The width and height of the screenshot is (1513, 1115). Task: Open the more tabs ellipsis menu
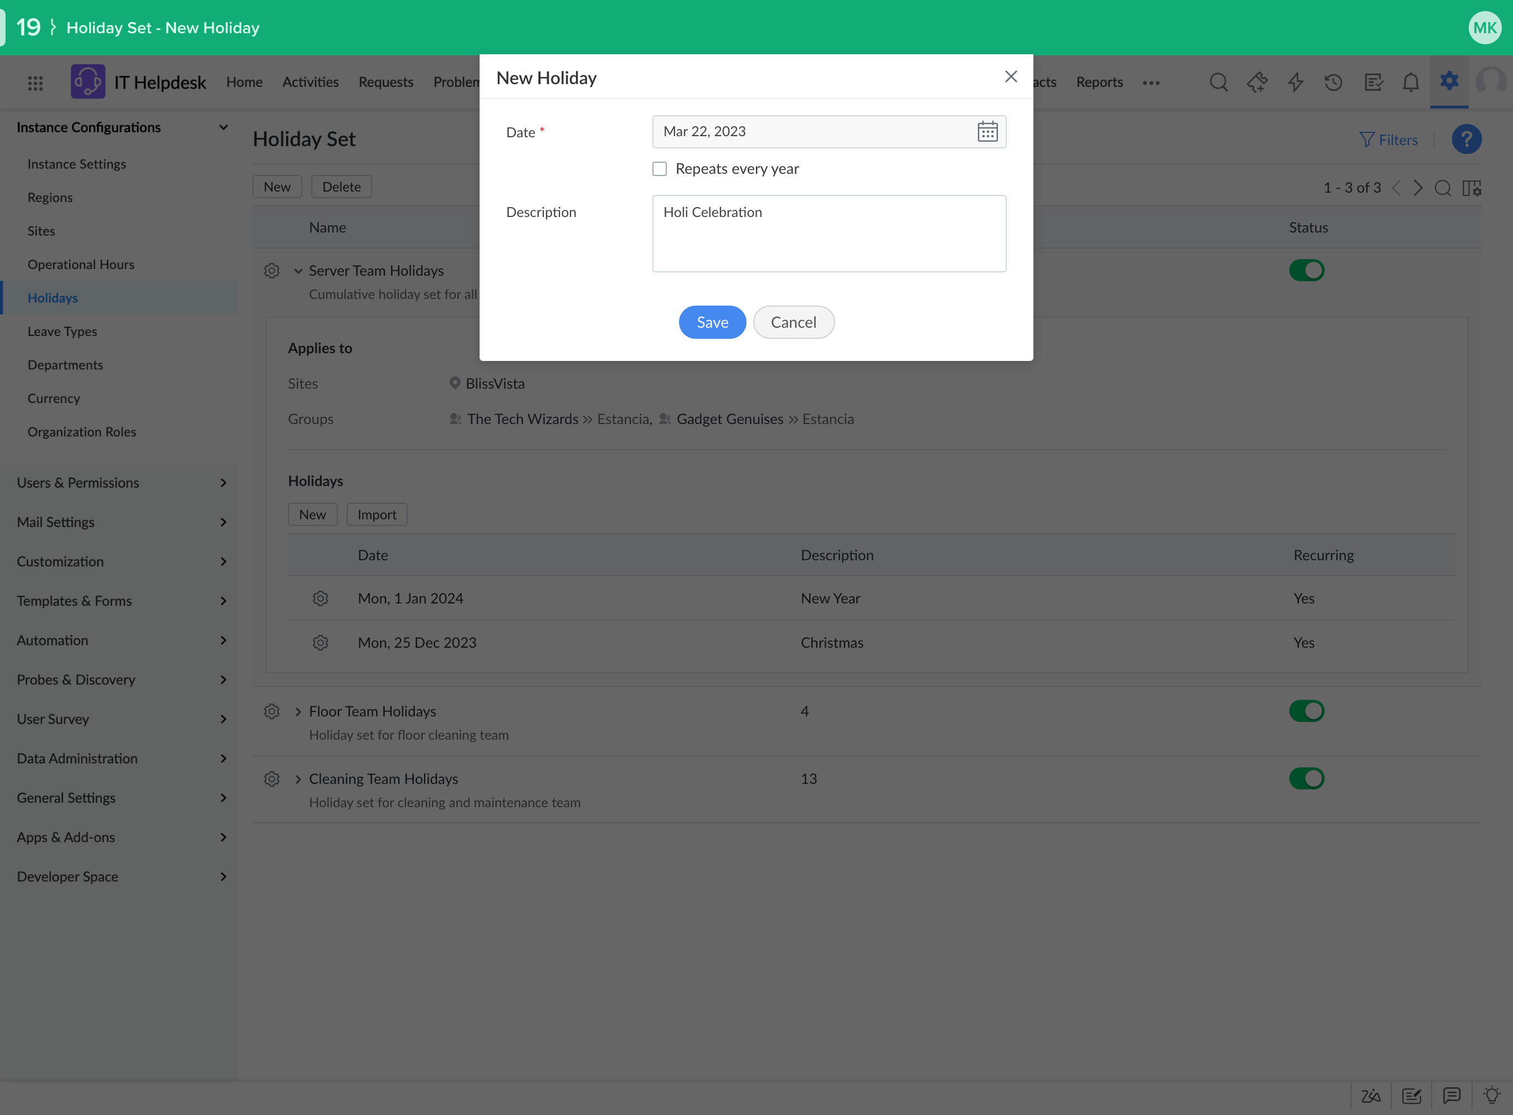point(1151,83)
